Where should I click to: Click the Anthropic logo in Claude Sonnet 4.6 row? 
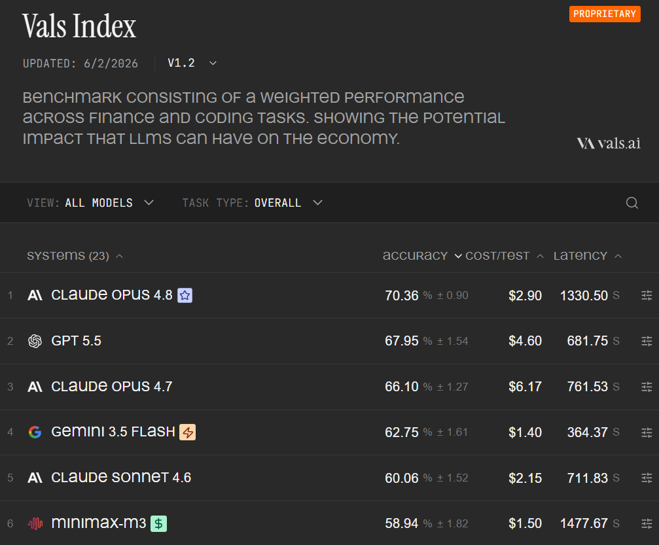[35, 478]
